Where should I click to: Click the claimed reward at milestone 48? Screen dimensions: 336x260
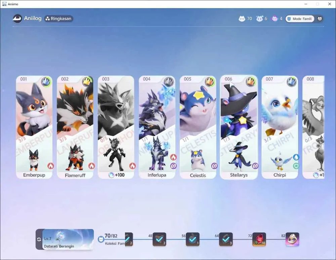159,240
